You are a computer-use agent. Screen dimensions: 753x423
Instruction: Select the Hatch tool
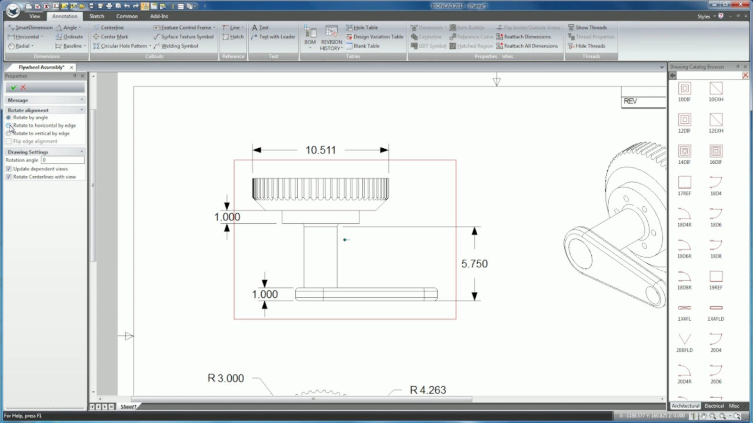233,36
